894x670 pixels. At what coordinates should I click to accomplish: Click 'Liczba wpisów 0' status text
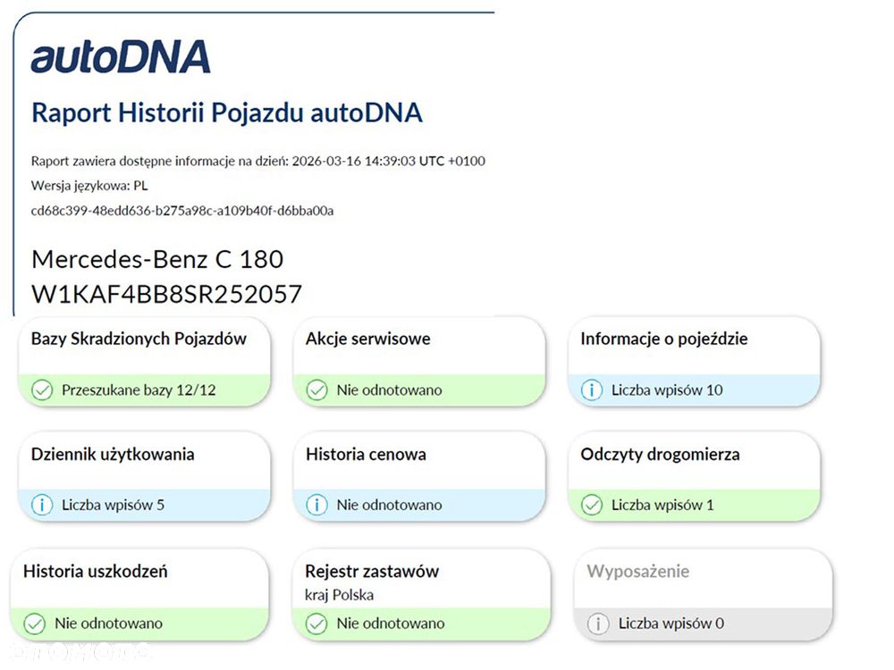tap(671, 624)
